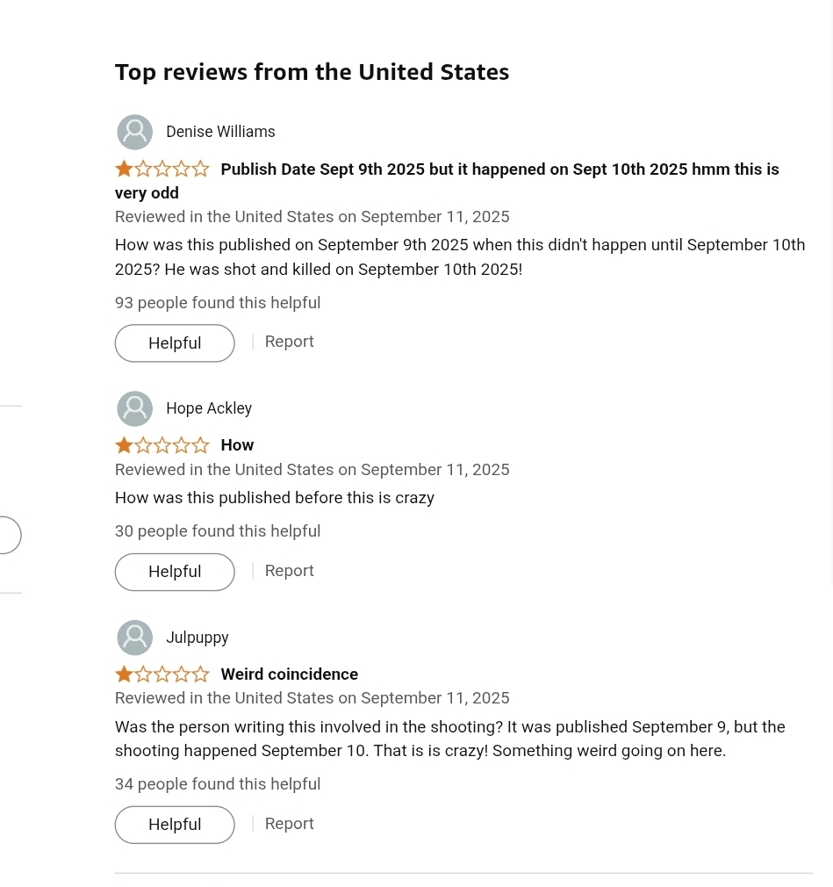Click star rating on Weird coincidence review

[x=162, y=674]
